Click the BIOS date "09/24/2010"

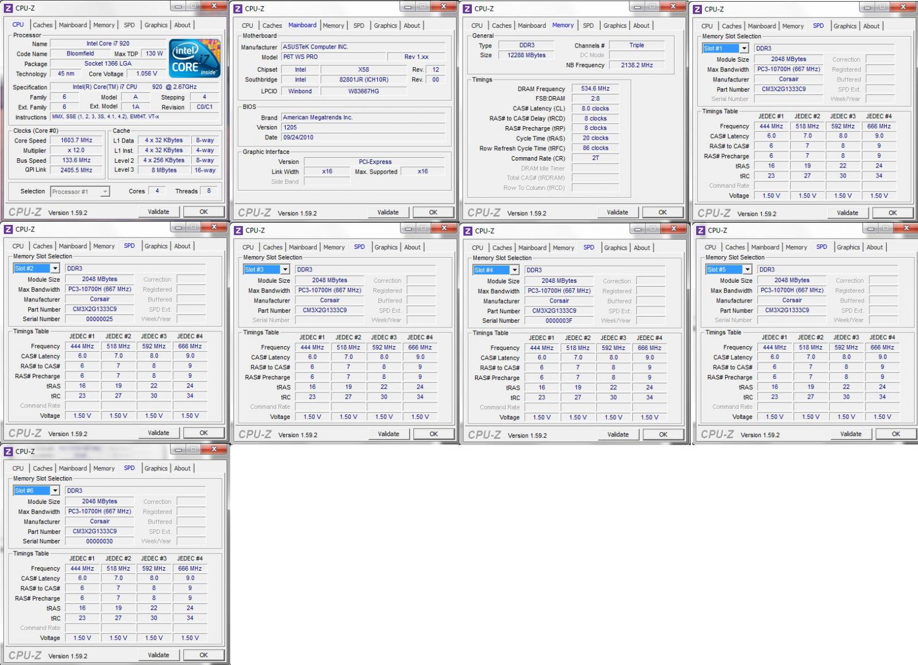[x=363, y=138]
